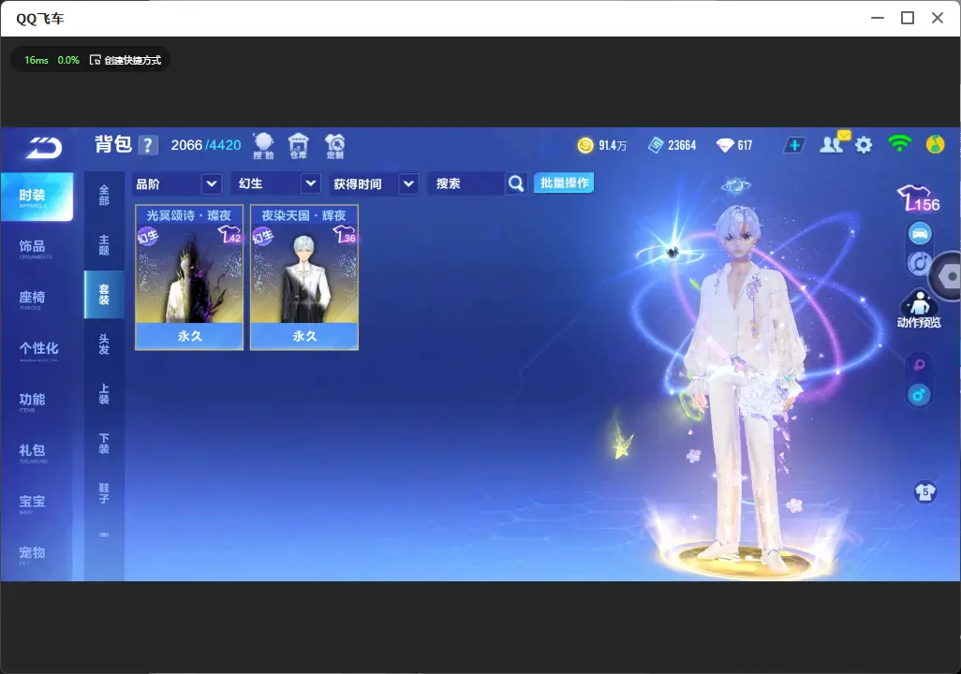Expand the 品阶 dropdown arrow
The width and height of the screenshot is (961, 674).
coord(211,183)
